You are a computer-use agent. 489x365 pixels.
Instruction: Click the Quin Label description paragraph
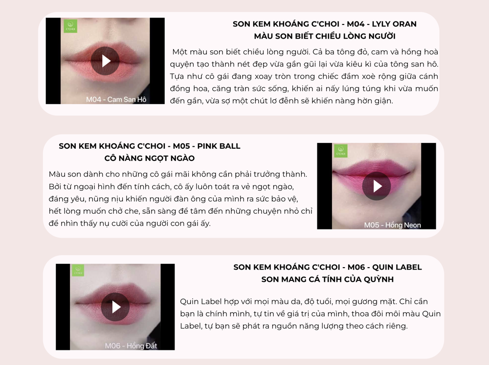tap(311, 314)
